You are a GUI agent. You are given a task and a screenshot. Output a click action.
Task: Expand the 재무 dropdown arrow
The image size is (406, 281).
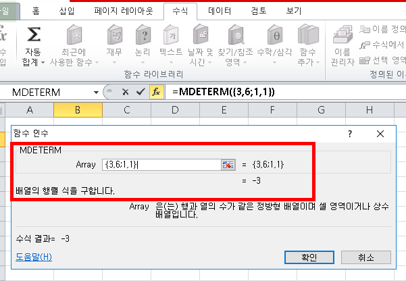tap(114, 63)
